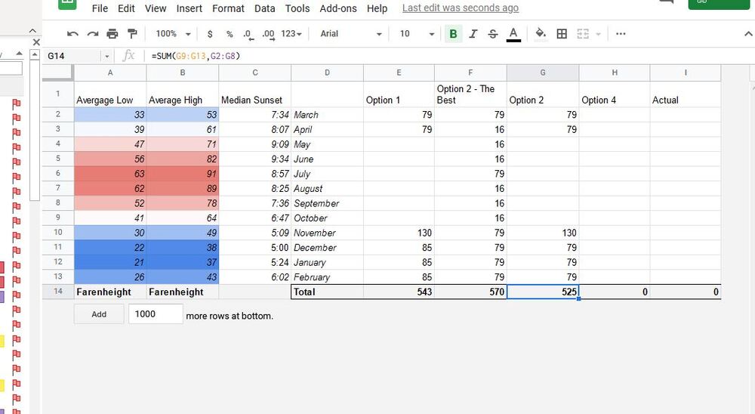Click the Strikethrough icon
Viewport: 755px width, 414px height.
(x=492, y=34)
